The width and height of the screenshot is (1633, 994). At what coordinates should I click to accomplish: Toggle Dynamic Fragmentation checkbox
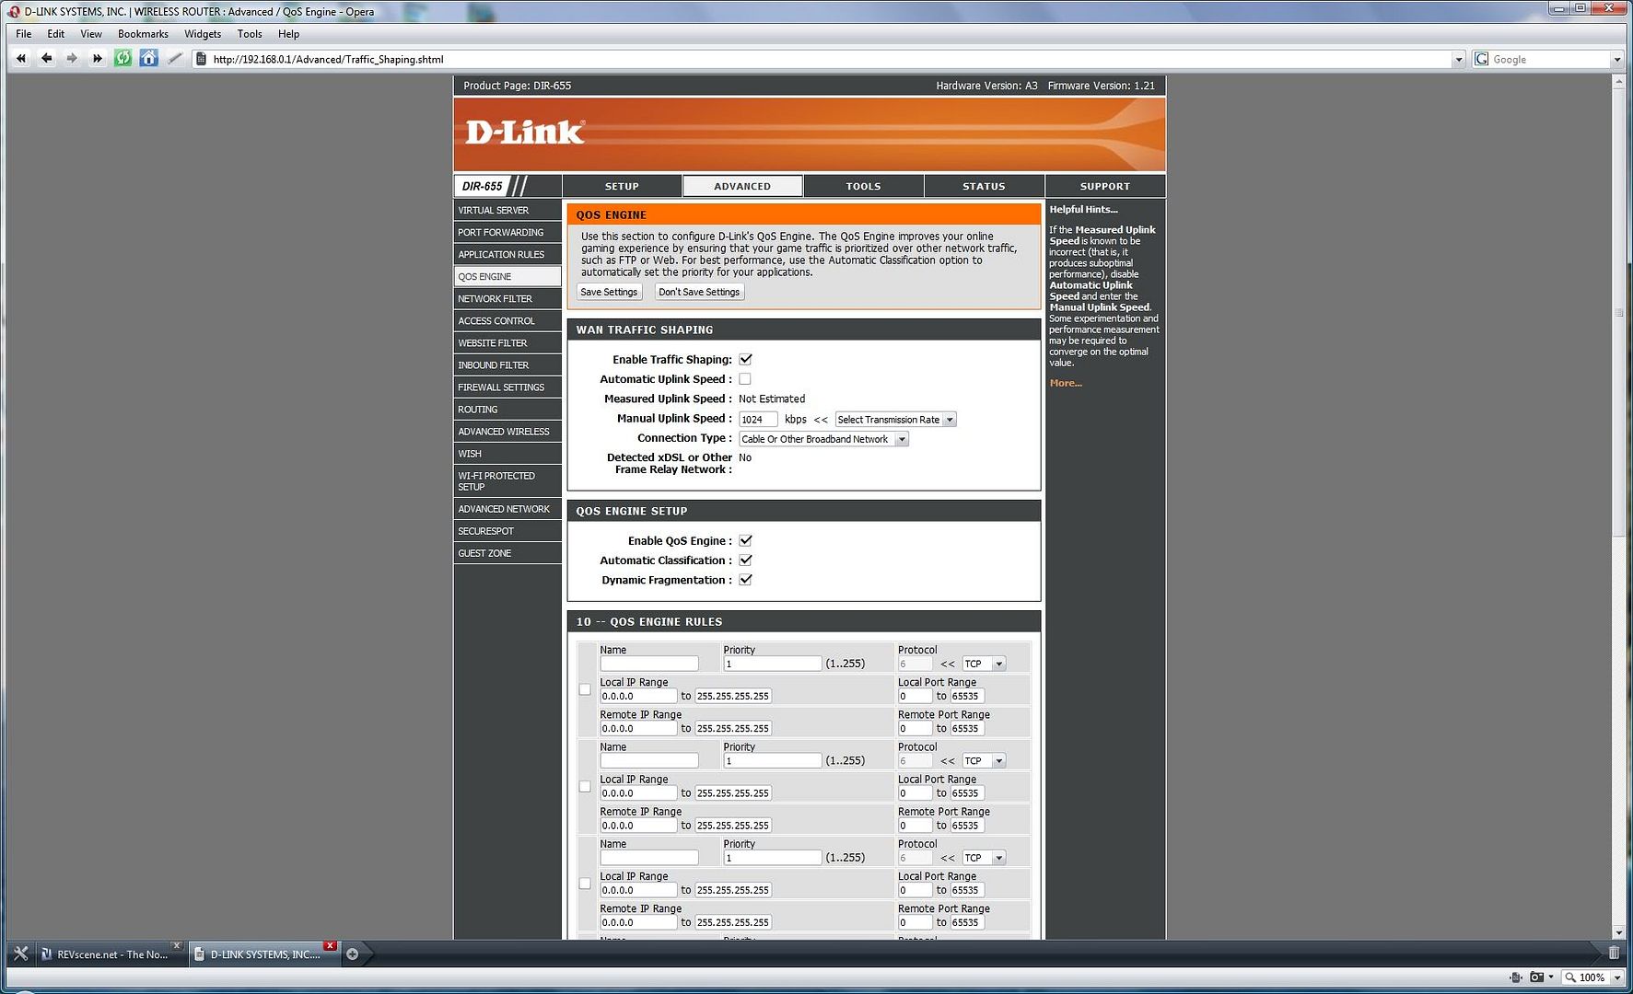click(745, 580)
